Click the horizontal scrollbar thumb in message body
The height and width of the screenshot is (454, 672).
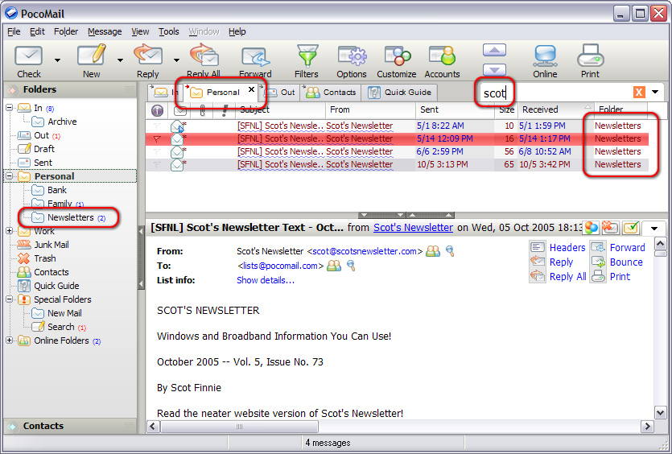(238, 427)
